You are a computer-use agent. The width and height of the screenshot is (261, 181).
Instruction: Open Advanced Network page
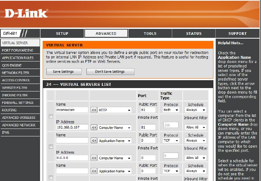20,125
